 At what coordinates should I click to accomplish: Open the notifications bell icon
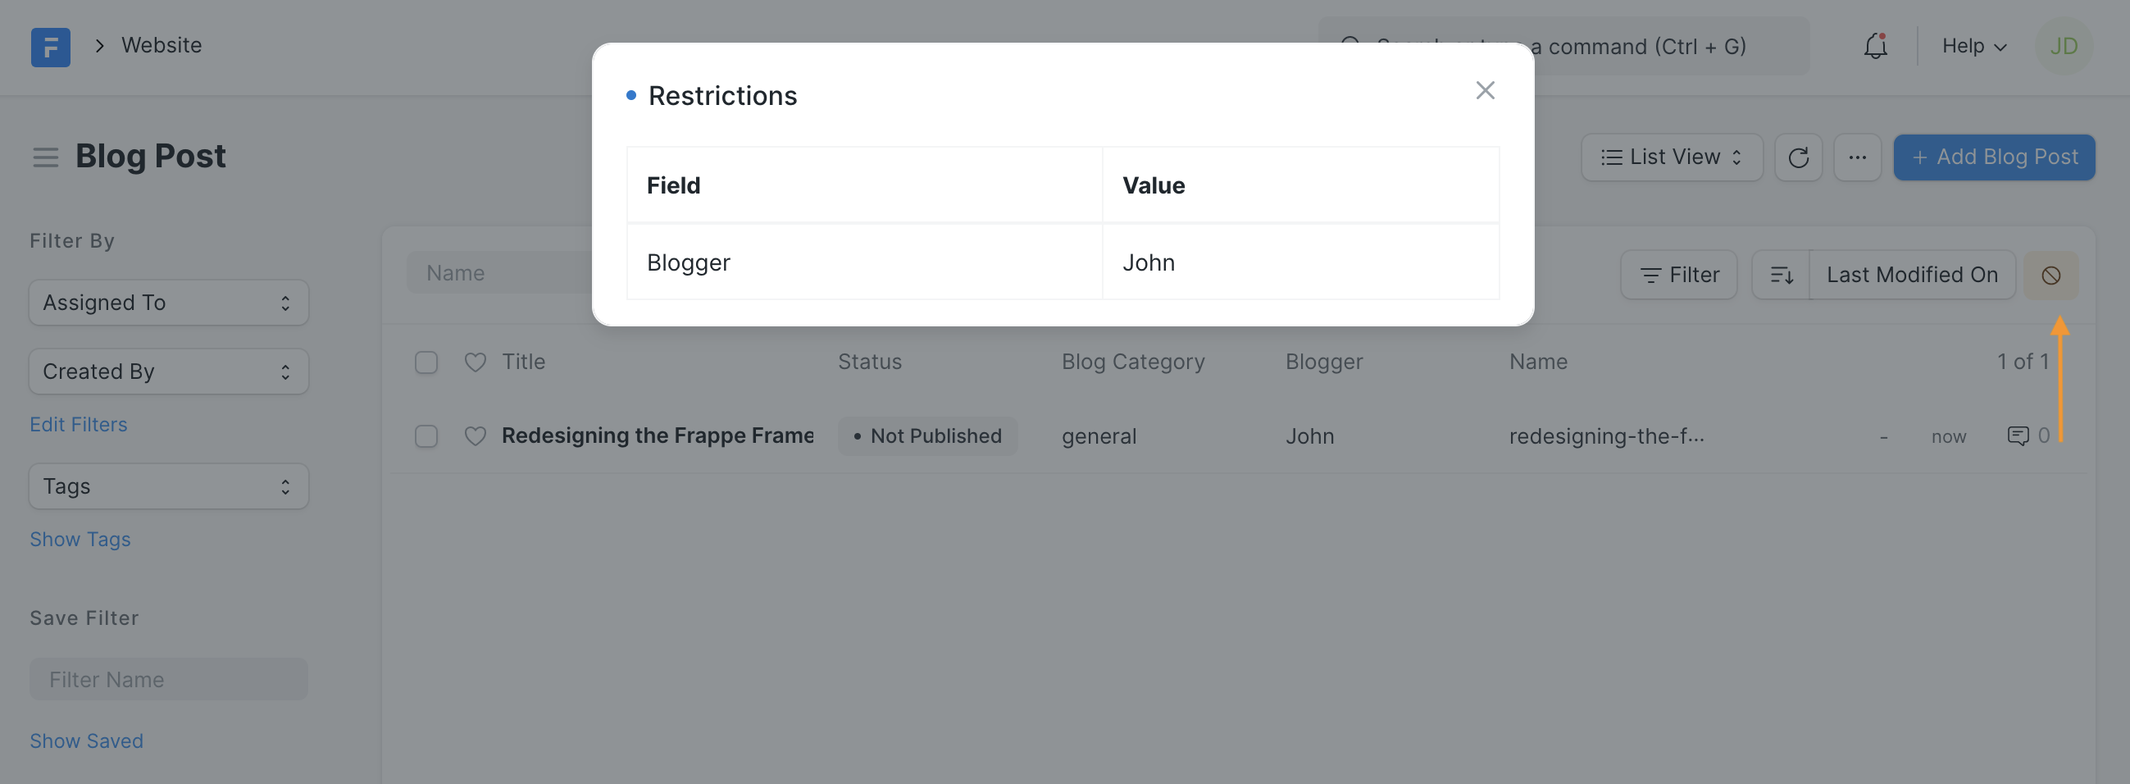[1874, 47]
